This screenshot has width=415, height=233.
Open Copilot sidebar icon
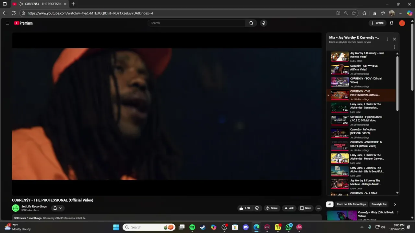click(x=410, y=13)
